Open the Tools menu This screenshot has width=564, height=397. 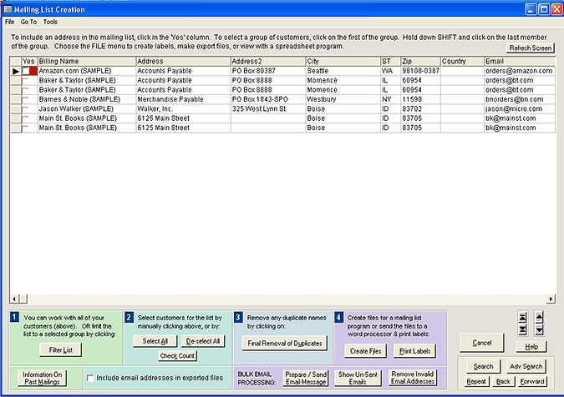click(51, 21)
